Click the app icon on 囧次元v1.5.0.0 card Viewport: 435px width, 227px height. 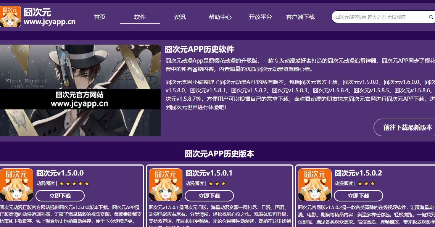17,185
